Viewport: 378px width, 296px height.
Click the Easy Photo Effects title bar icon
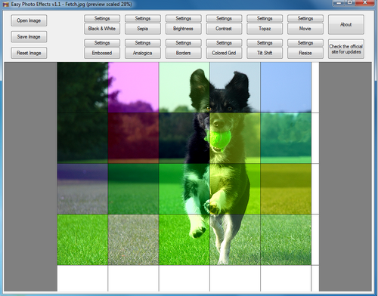[x=5, y=5]
